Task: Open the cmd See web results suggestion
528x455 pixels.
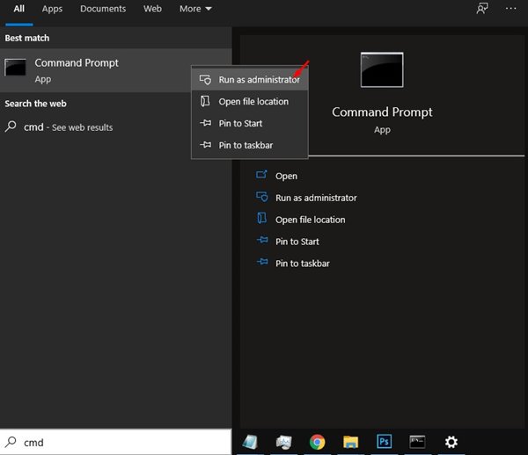Action: [68, 127]
